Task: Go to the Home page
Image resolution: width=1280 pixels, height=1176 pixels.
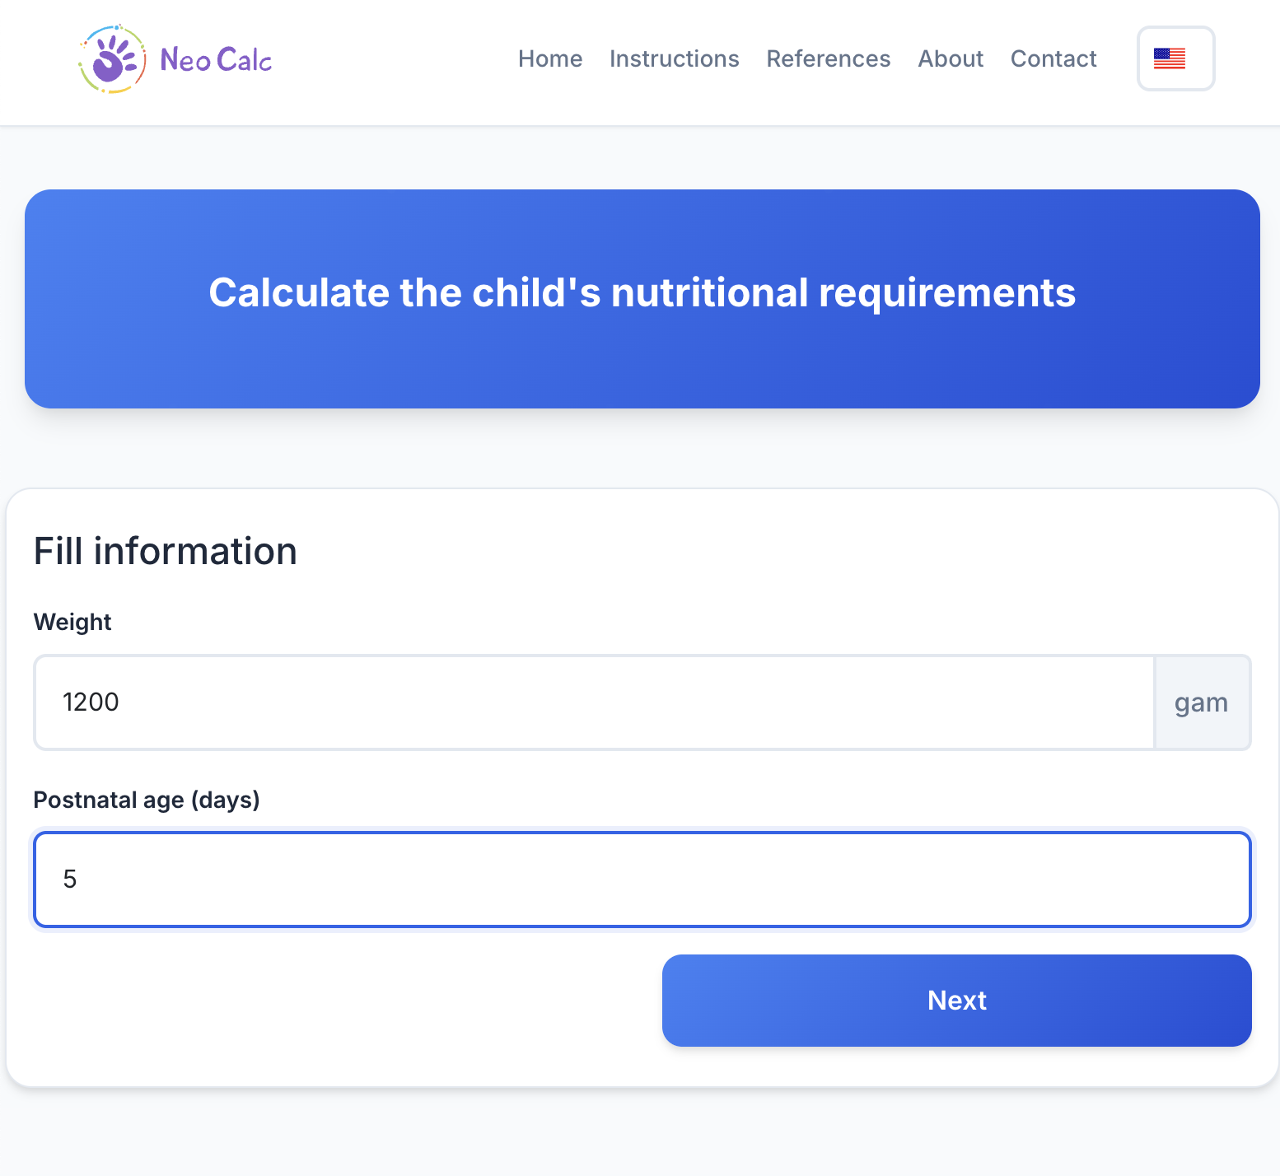Action: 550,58
